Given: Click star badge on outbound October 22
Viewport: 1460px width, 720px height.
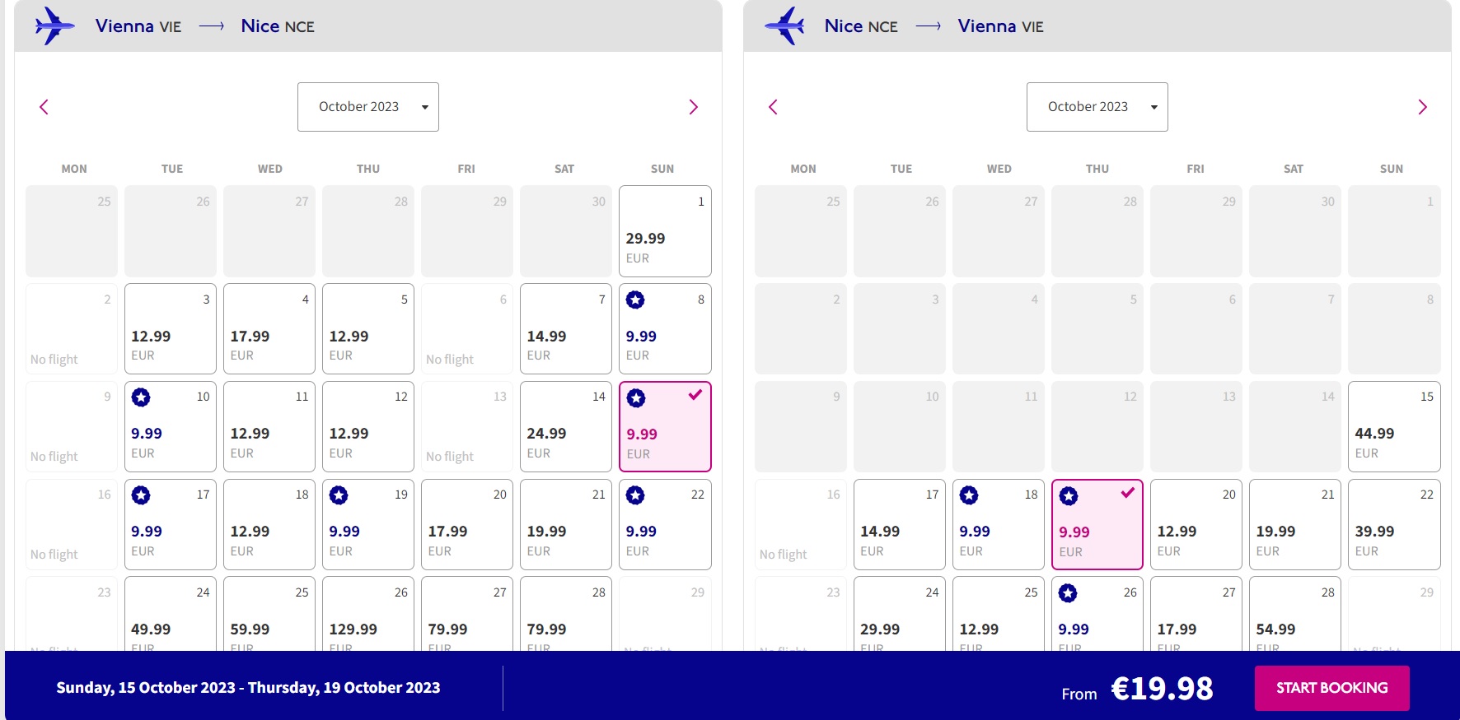Looking at the screenshot, I should [x=635, y=495].
